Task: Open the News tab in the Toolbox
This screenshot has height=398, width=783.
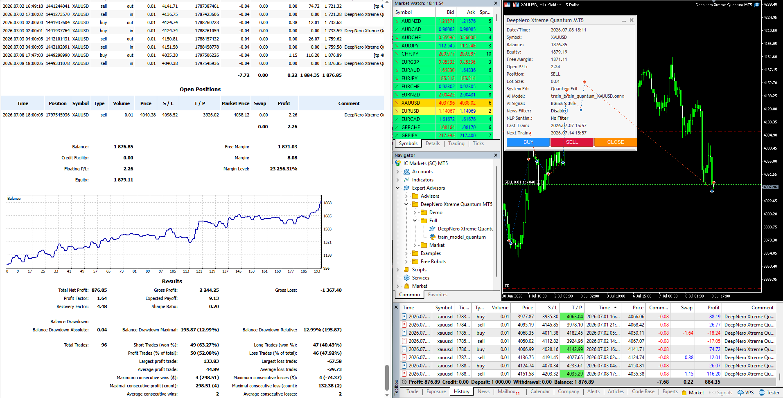Action: click(483, 391)
